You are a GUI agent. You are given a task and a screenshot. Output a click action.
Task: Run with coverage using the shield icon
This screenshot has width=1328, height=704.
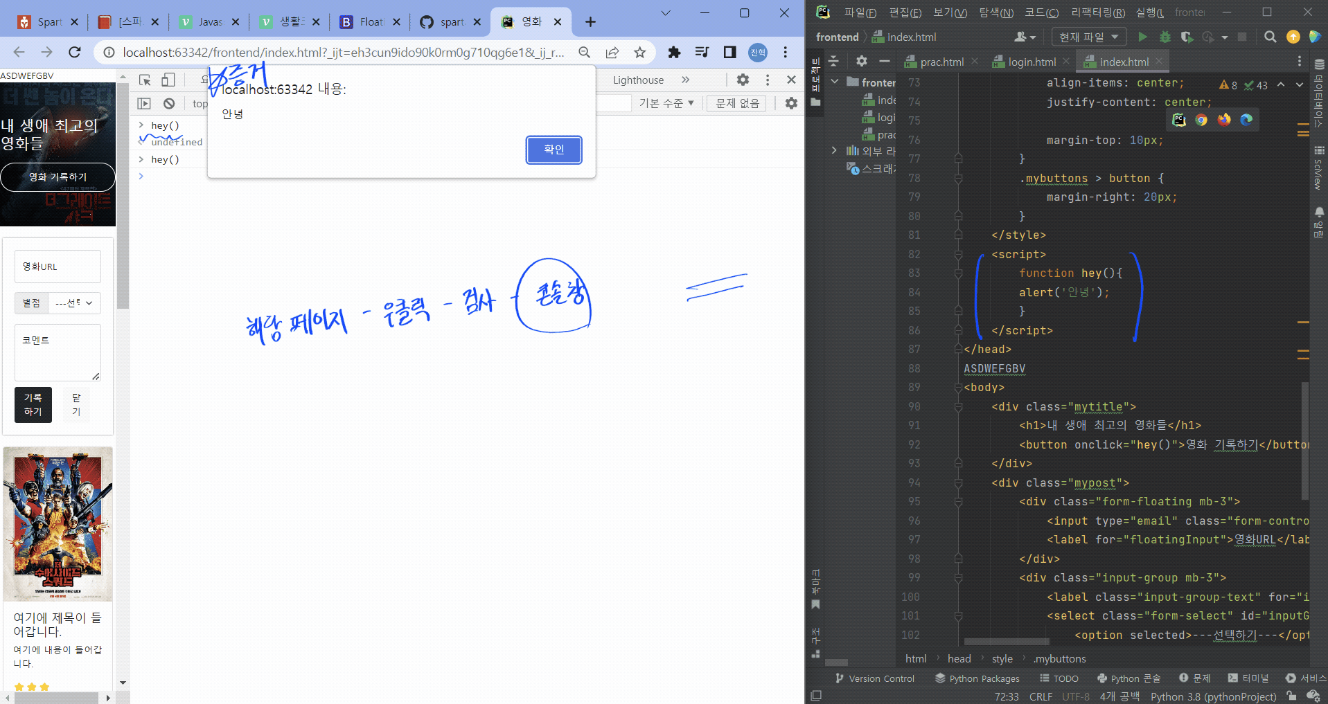tap(1187, 37)
